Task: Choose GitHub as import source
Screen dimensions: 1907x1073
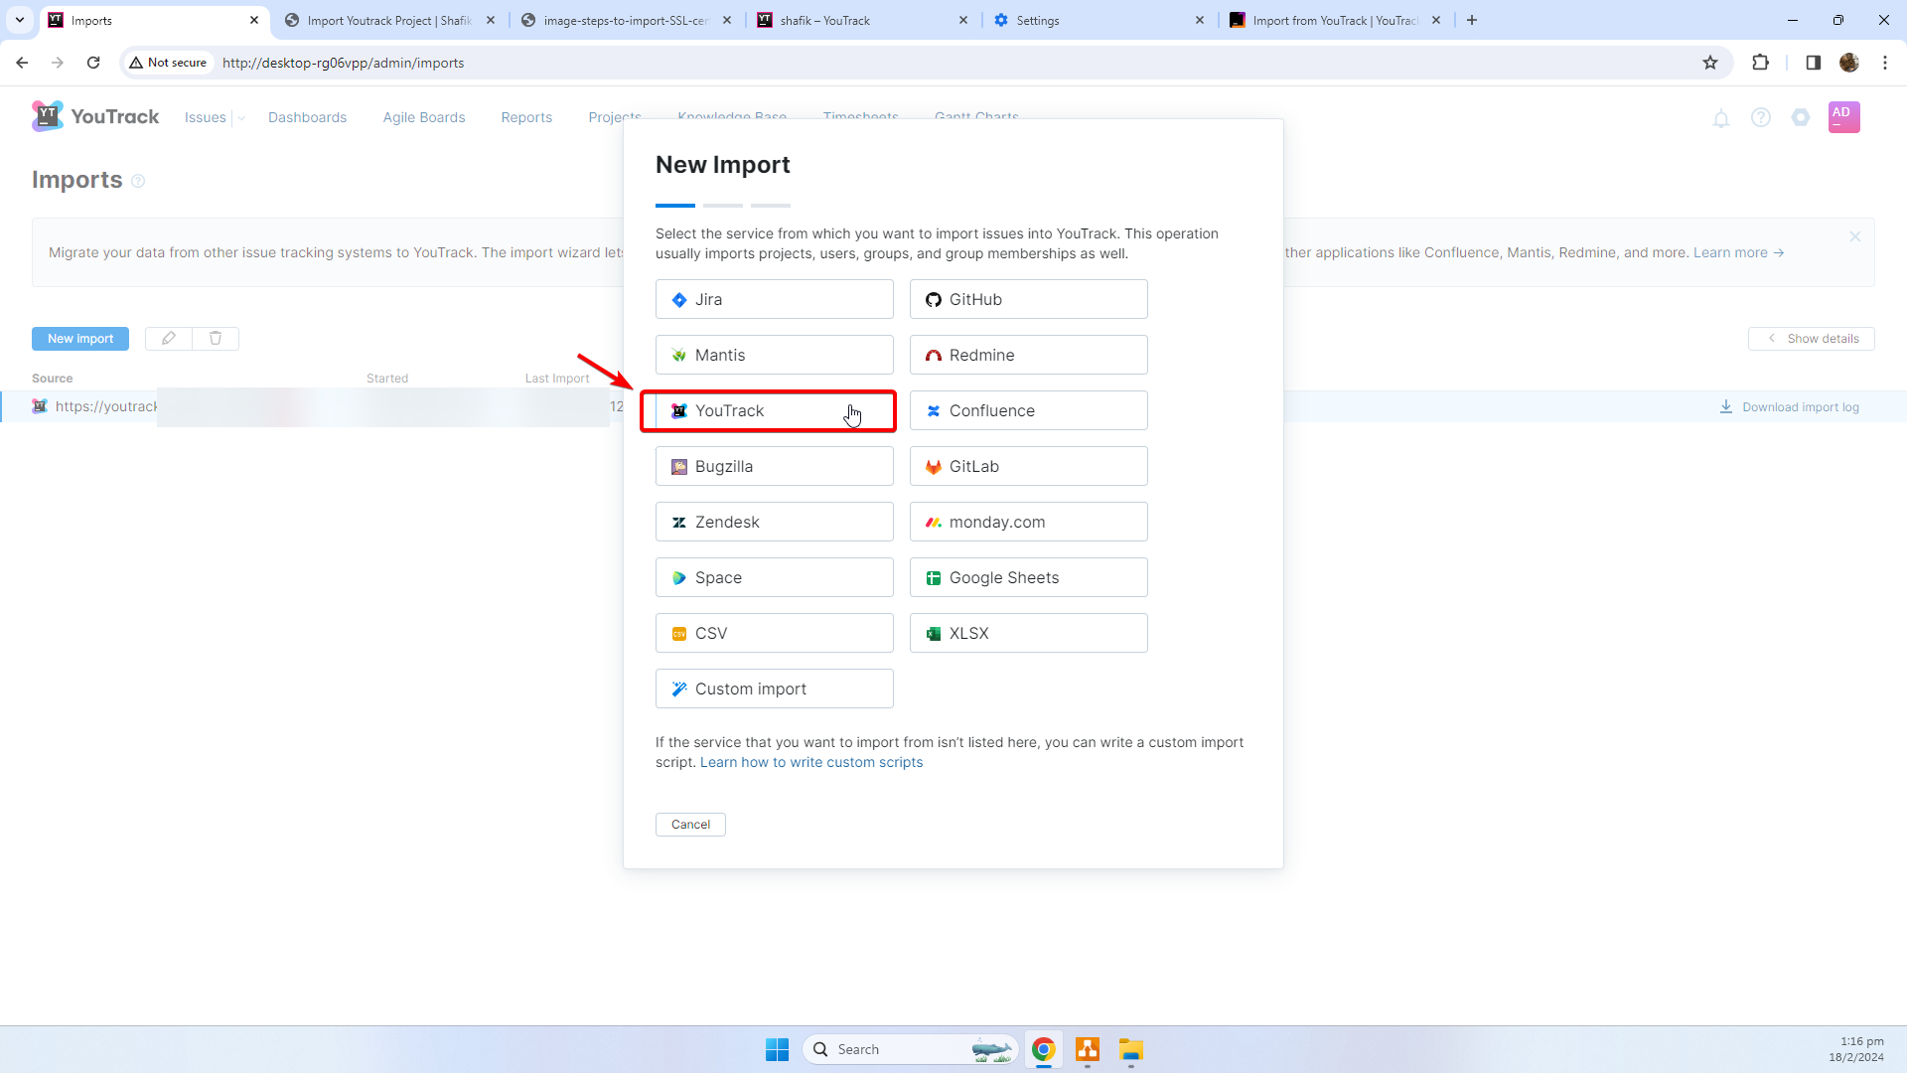Action: click(x=1028, y=299)
